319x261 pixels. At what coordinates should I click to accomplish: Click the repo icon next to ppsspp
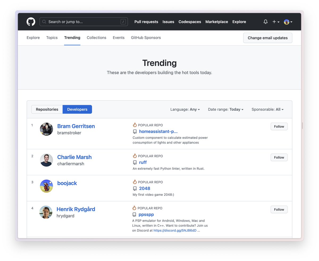pyautogui.click(x=134, y=214)
